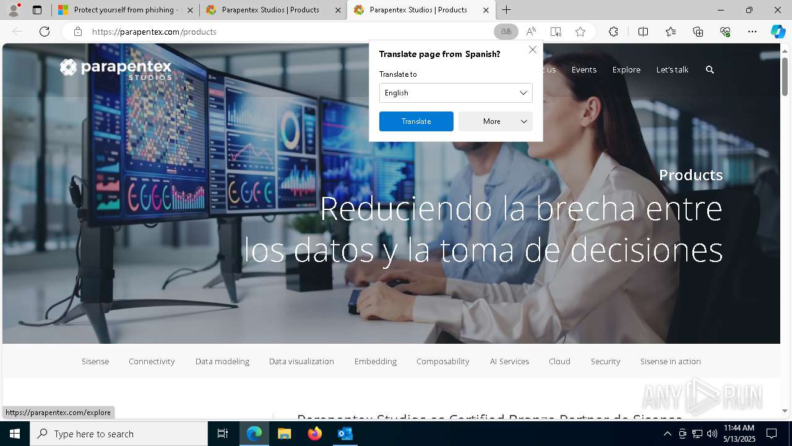Go to the Data modeling section link
The image size is (792, 446).
222,361
